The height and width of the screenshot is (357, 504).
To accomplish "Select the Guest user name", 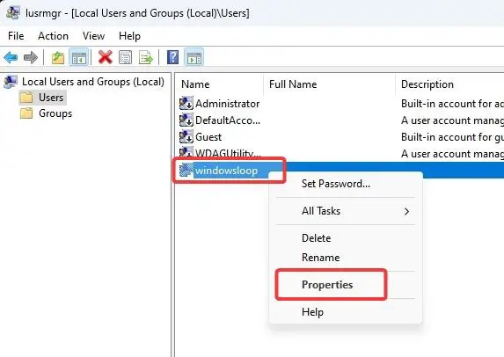I will click(208, 137).
